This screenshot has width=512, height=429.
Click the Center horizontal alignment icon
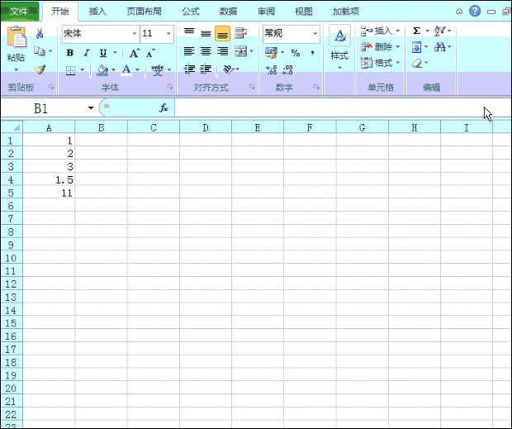206,52
